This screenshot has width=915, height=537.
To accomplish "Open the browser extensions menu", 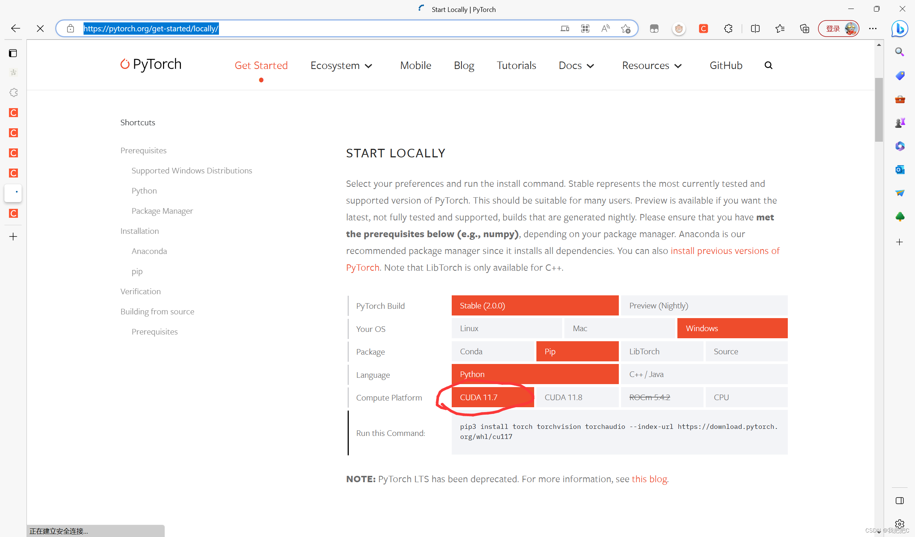I will pyautogui.click(x=728, y=28).
